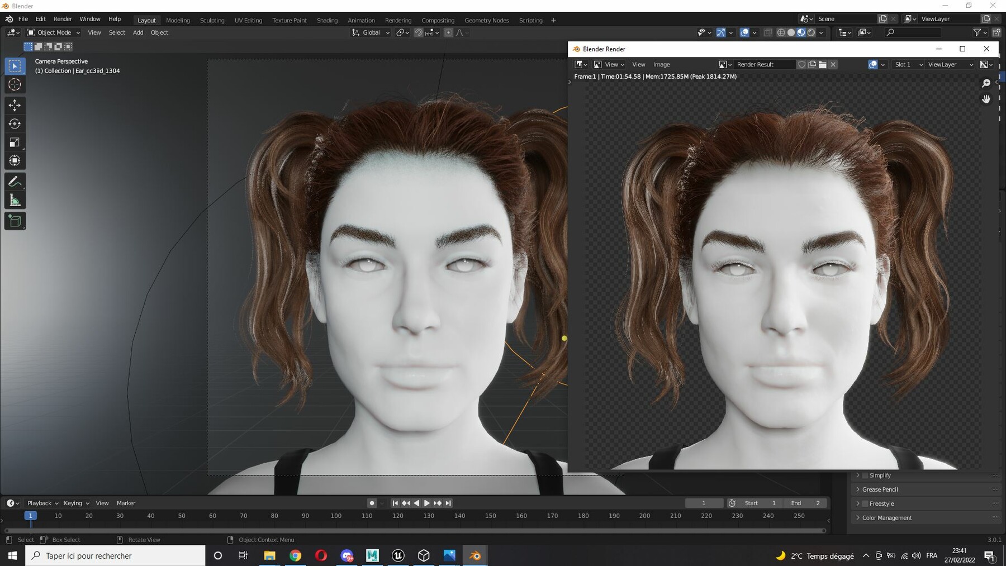
Task: Click the Start frame field in the timeline
Action: [x=760, y=503]
